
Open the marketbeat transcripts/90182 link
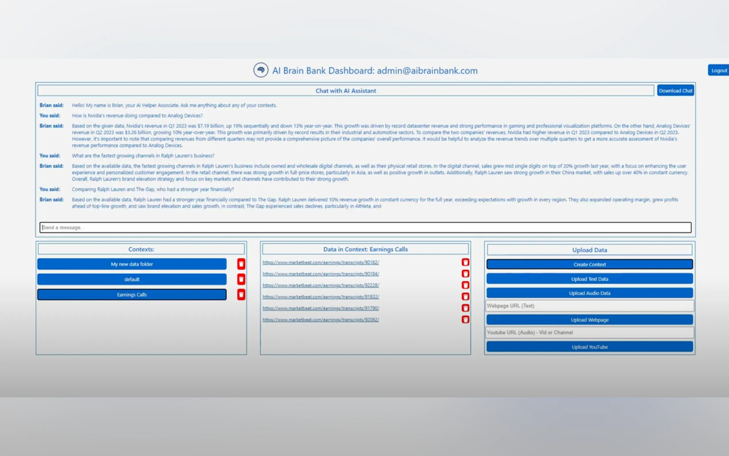pyautogui.click(x=321, y=262)
